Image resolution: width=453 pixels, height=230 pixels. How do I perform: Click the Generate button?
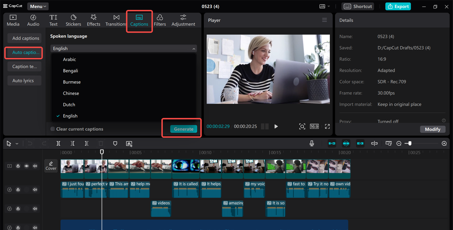click(x=184, y=129)
